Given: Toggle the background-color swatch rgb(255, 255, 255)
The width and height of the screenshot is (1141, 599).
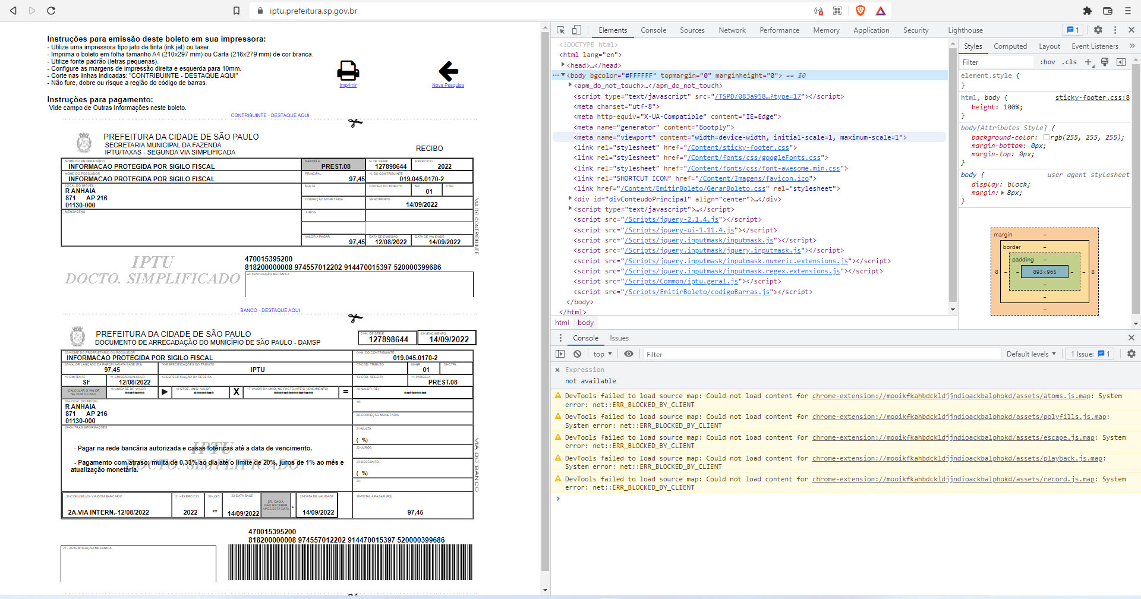Looking at the screenshot, I should point(1047,137).
